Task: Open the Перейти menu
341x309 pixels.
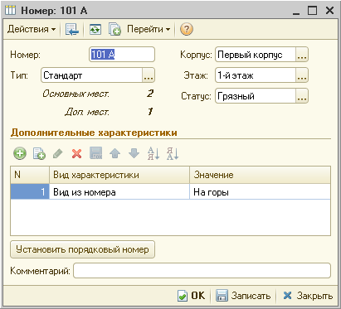Action: (149, 29)
